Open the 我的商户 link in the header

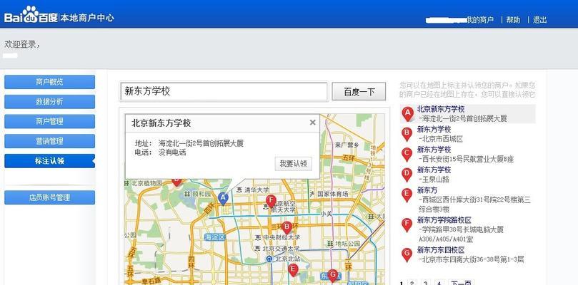pos(480,20)
